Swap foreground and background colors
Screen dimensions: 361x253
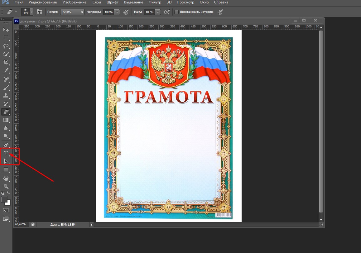tap(9, 193)
